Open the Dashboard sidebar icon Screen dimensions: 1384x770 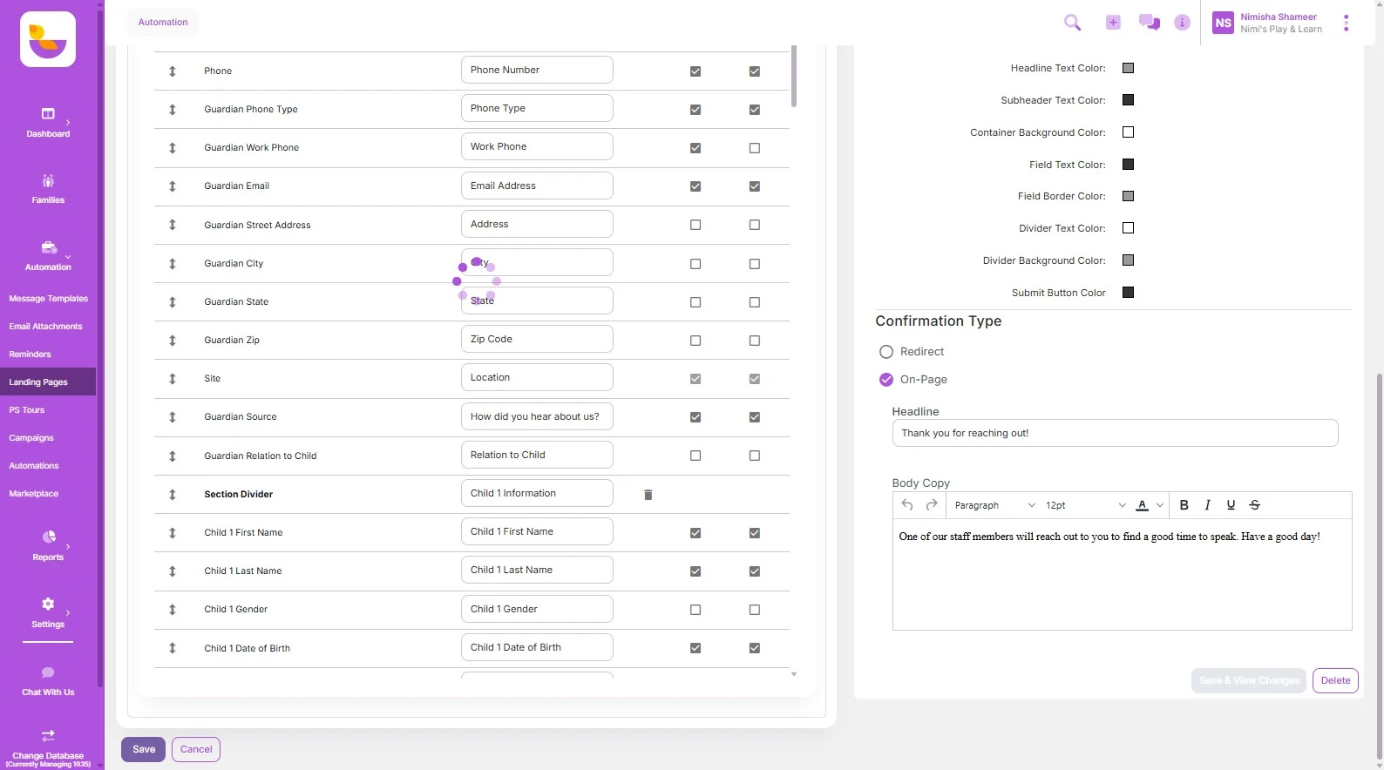tap(48, 114)
